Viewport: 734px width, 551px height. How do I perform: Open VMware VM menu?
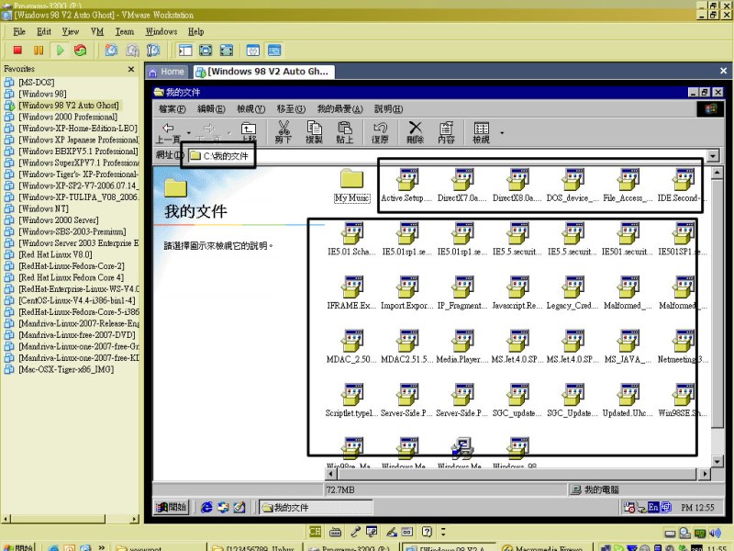(x=97, y=32)
